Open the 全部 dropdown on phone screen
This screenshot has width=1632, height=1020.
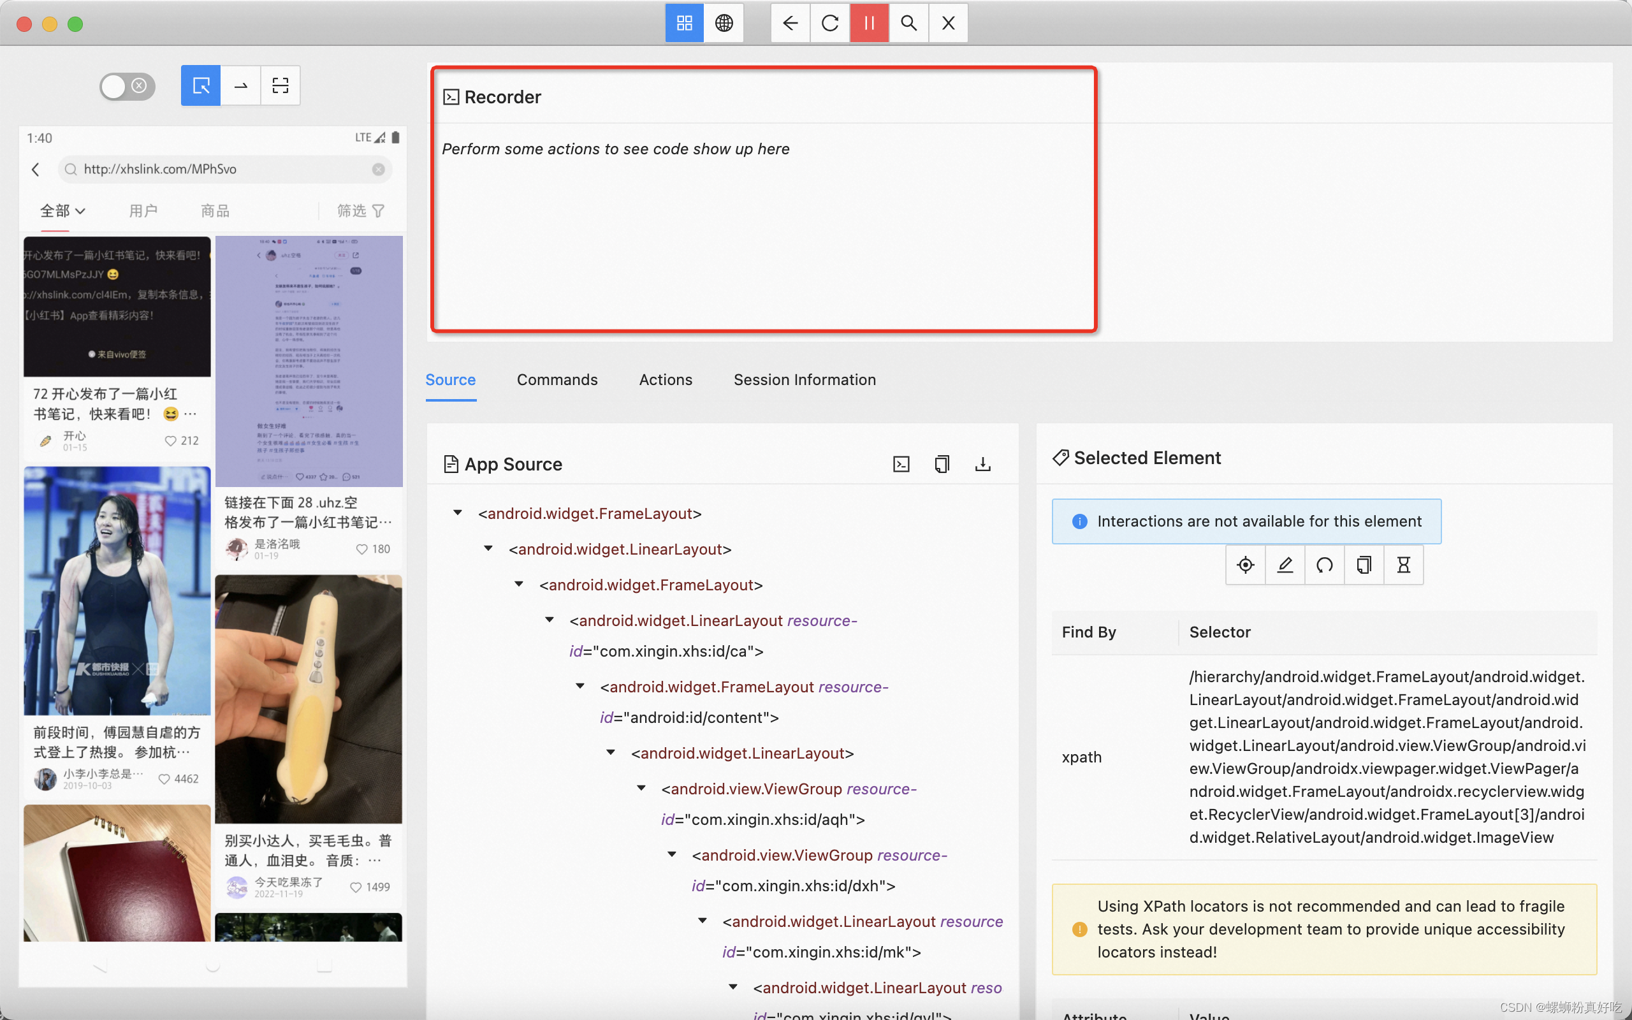[62, 211]
